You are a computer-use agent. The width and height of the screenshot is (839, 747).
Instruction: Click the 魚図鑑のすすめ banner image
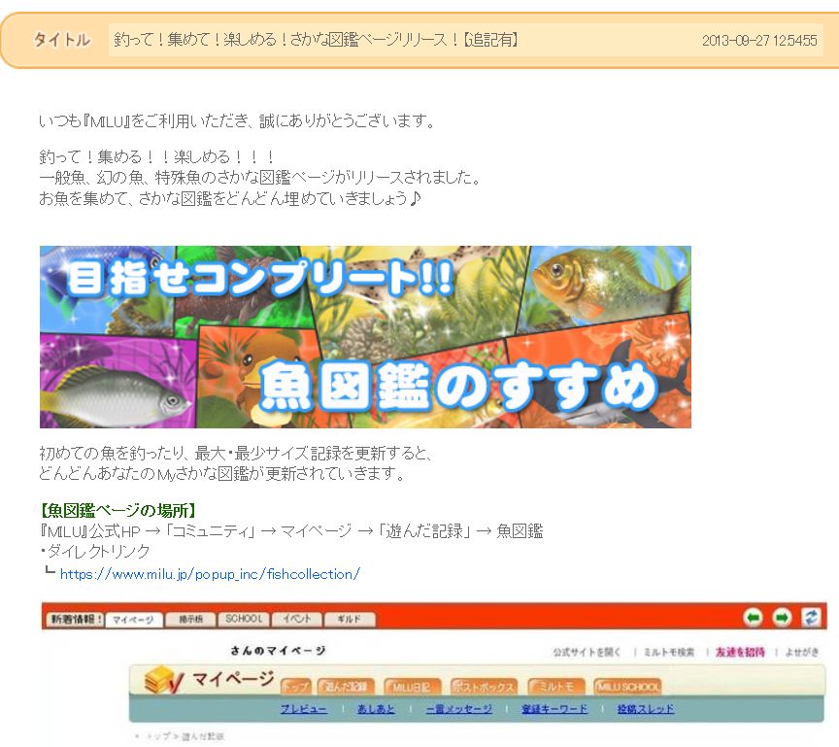(x=365, y=337)
